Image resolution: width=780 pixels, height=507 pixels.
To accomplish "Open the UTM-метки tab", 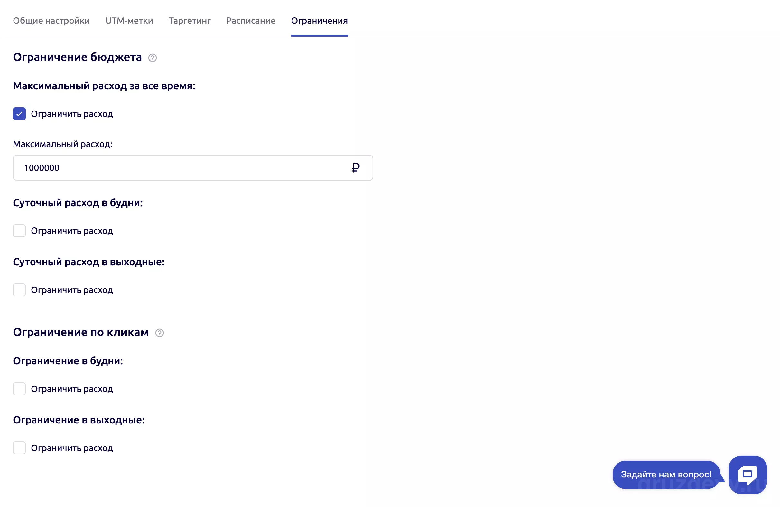I will click(x=129, y=21).
